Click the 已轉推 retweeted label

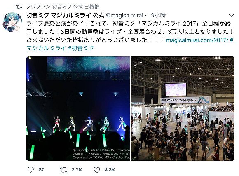click(92, 7)
